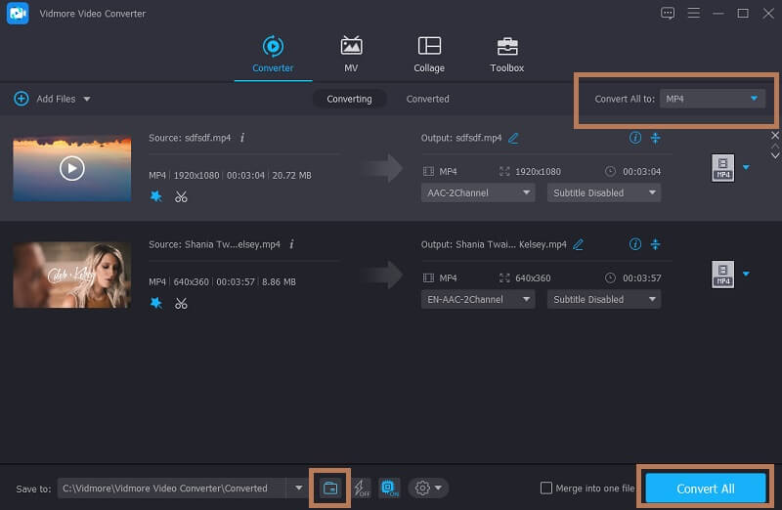The image size is (782, 510).
Task: Open the output folder icon
Action: pyautogui.click(x=330, y=488)
